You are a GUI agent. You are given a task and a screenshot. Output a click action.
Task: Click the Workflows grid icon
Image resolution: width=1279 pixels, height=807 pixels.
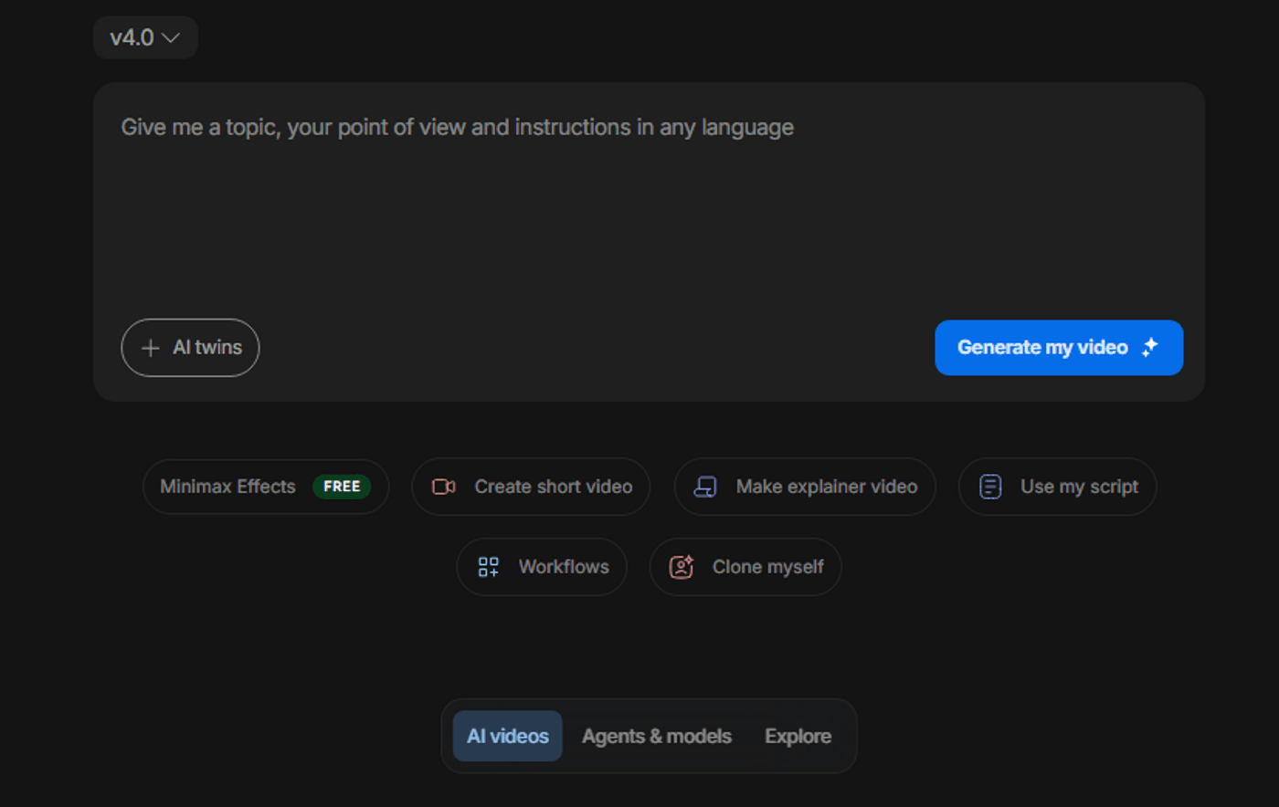[489, 567]
